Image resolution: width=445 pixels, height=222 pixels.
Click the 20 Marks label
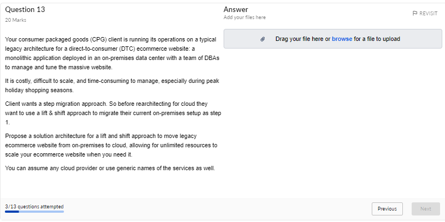click(16, 20)
